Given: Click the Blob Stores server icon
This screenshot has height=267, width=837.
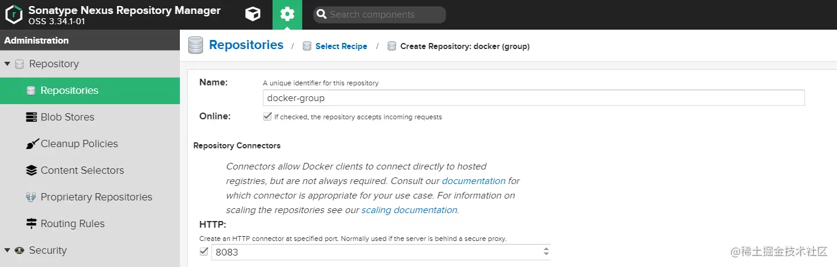Looking at the screenshot, I should pos(31,117).
